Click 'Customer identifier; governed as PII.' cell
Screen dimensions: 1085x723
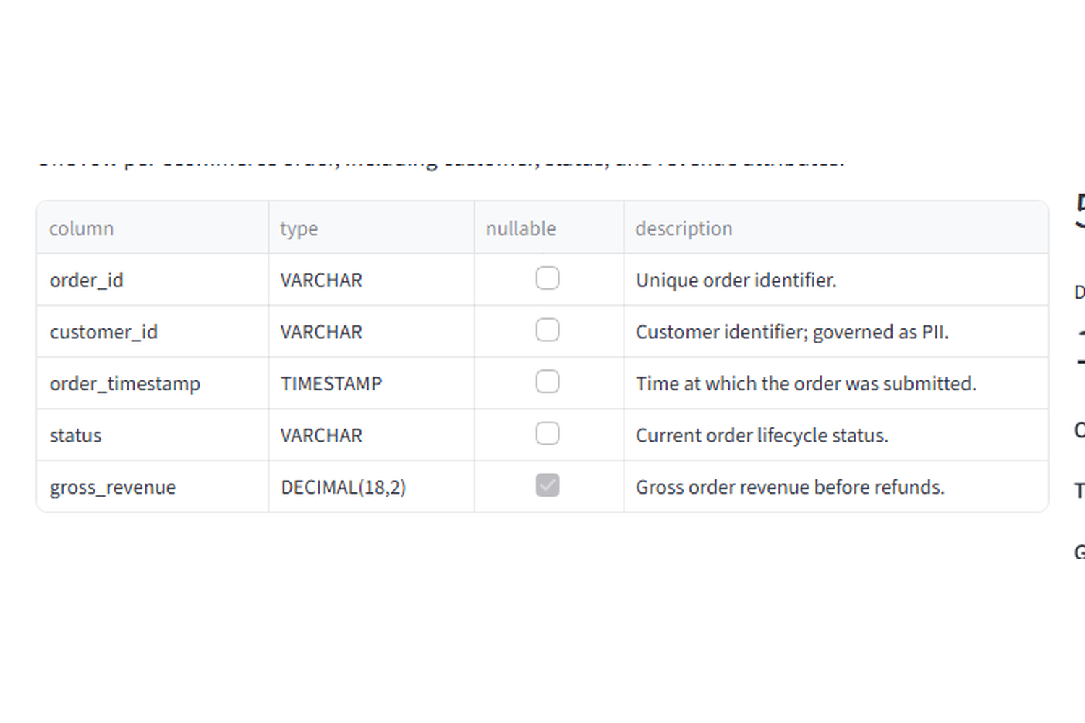coord(836,332)
